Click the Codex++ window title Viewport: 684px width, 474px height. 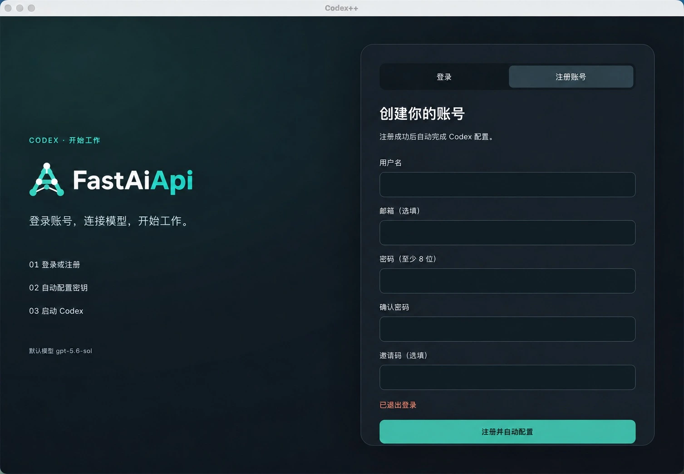point(342,8)
